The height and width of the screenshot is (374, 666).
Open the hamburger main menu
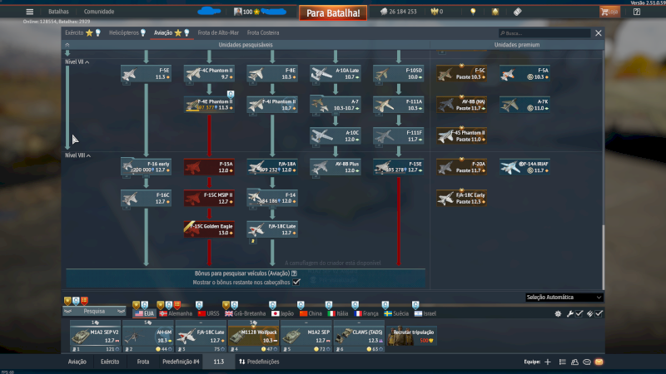30,12
